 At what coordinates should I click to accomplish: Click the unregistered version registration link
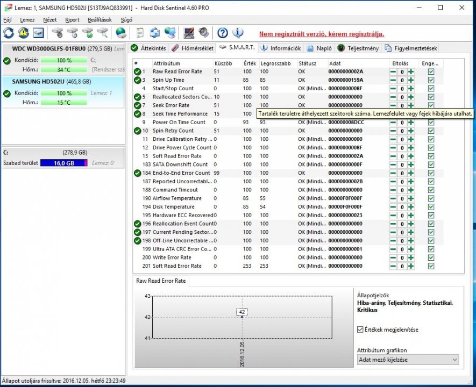pyautogui.click(x=322, y=34)
